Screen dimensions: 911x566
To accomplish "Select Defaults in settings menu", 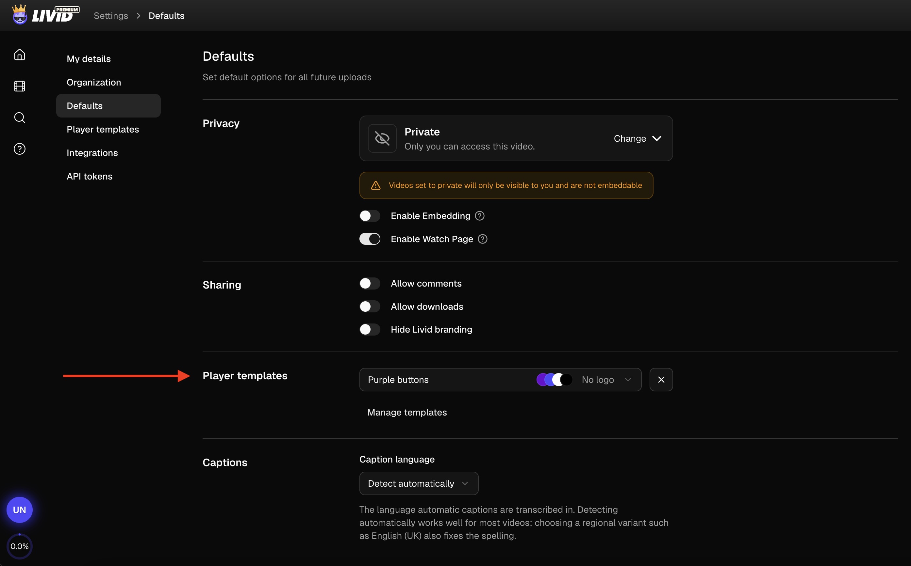I will tap(108, 106).
